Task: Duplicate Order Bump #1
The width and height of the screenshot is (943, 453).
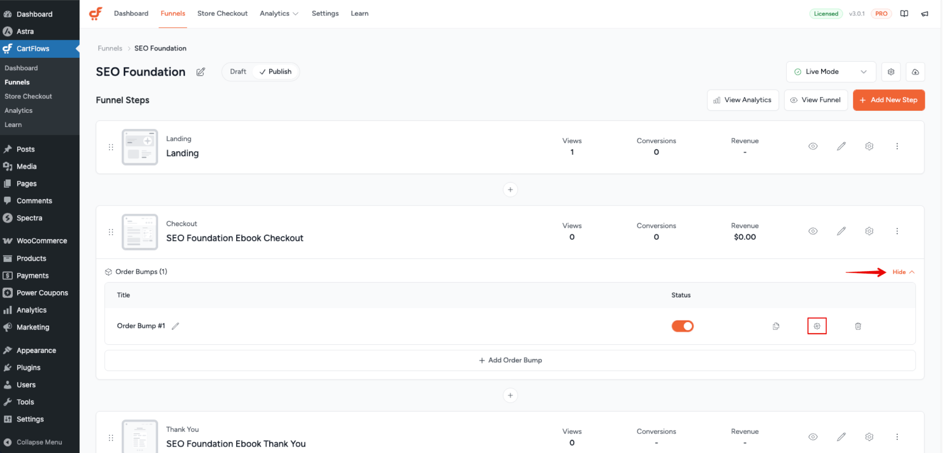Action: [776, 326]
